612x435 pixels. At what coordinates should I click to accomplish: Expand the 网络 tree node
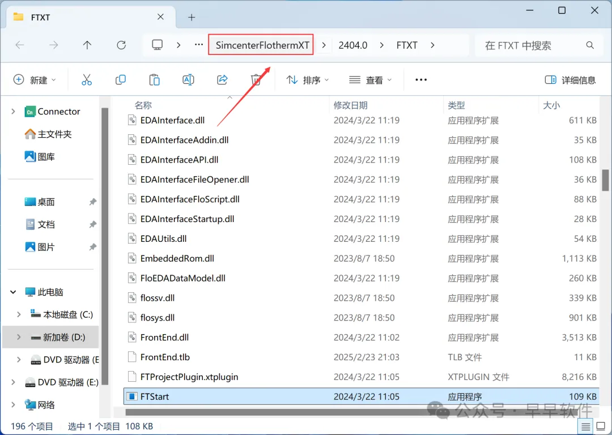(x=13, y=404)
